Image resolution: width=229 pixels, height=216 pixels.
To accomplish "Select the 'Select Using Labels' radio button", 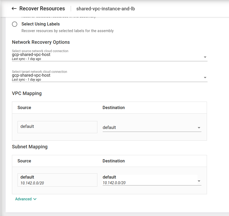I will pos(15,24).
